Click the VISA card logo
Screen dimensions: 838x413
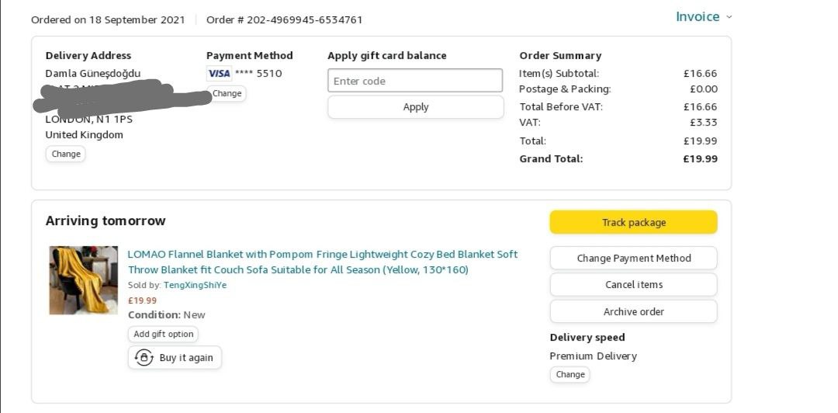pos(219,74)
